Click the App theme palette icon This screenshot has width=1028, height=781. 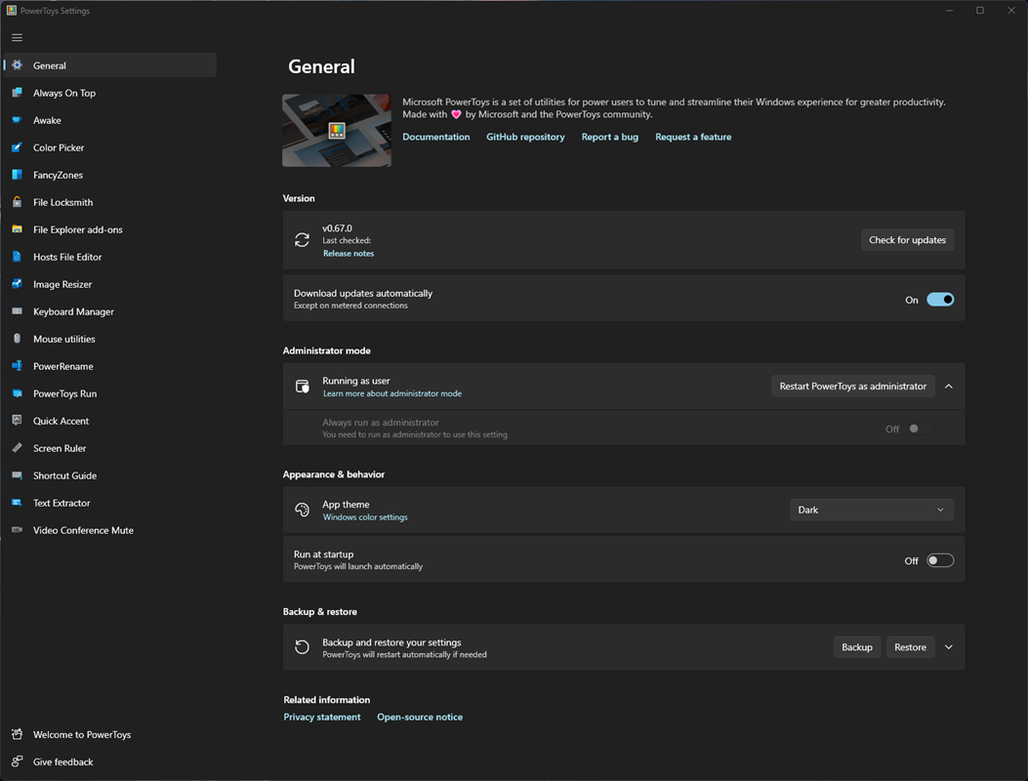[303, 510]
